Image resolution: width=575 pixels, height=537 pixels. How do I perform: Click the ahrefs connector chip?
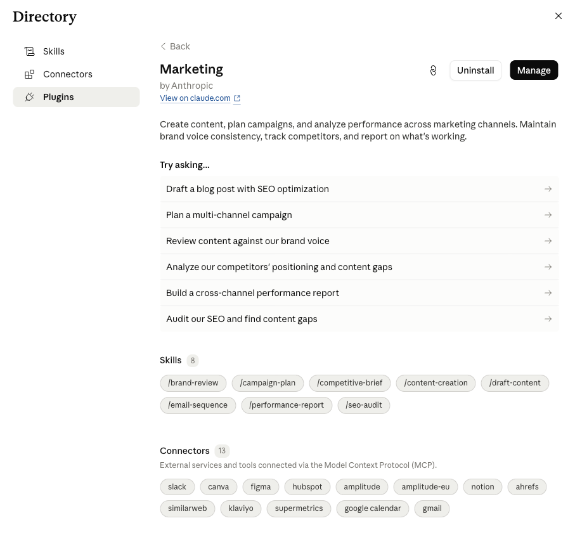527,487
